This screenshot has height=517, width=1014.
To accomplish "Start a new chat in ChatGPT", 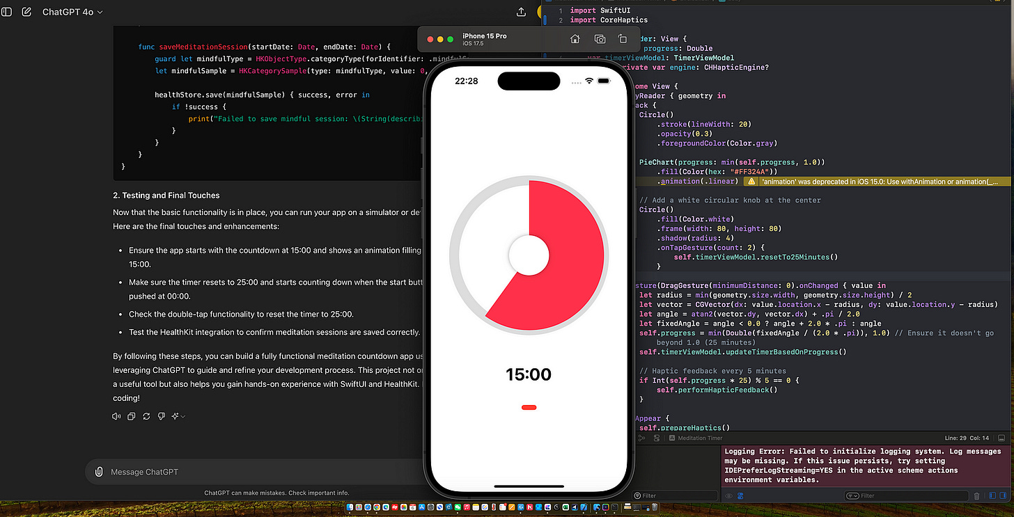I will click(x=26, y=11).
